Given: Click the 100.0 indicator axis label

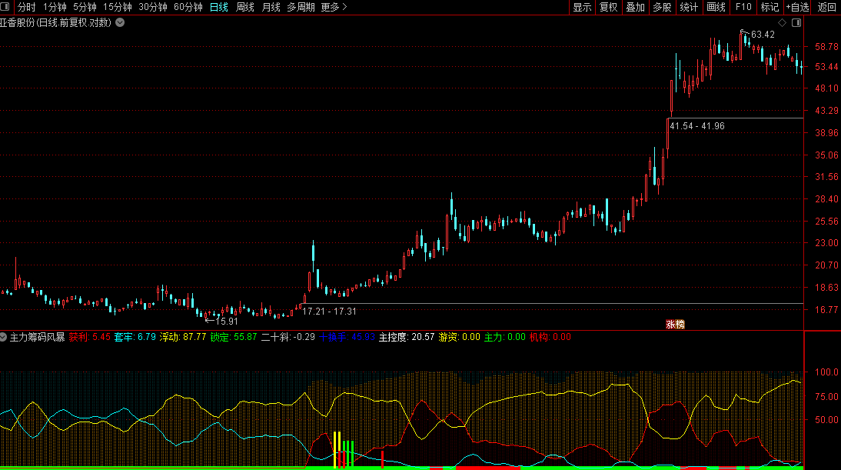Looking at the screenshot, I should [826, 372].
